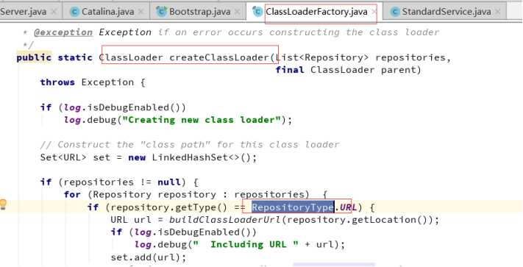
Task: Click the "Creating new class loader" string
Action: point(202,120)
